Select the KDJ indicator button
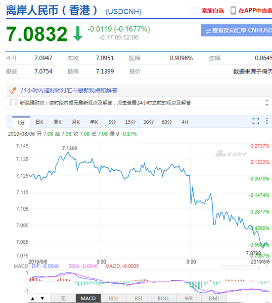Viewport: 272px width, 303px height. pos(113,299)
